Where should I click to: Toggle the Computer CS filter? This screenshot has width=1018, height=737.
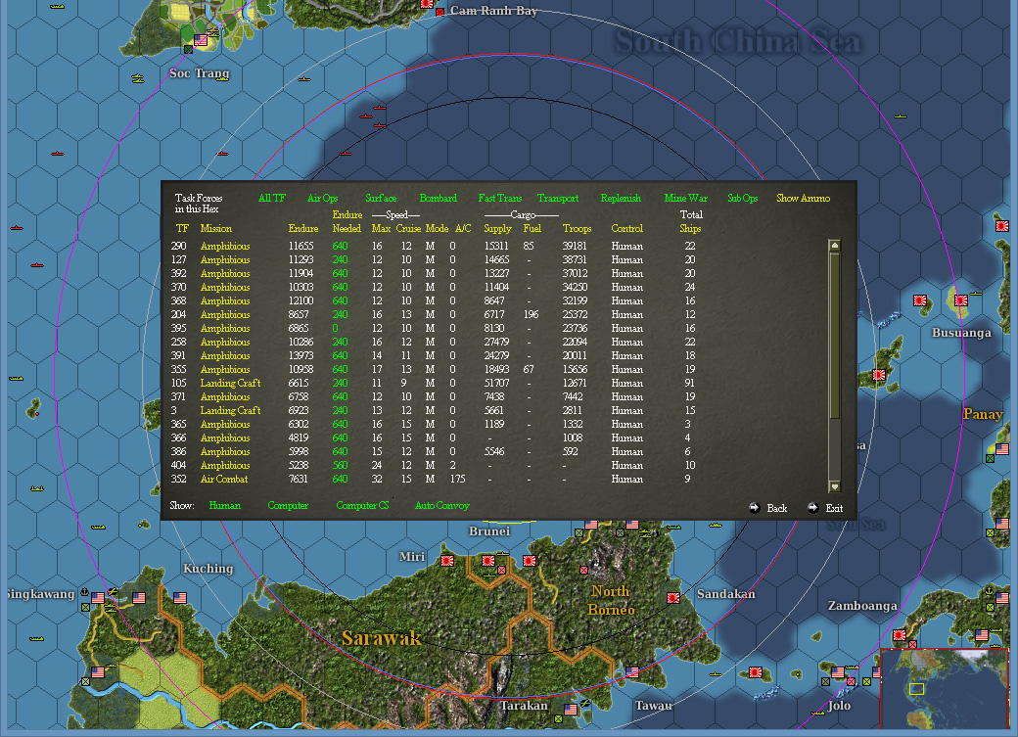coord(362,505)
